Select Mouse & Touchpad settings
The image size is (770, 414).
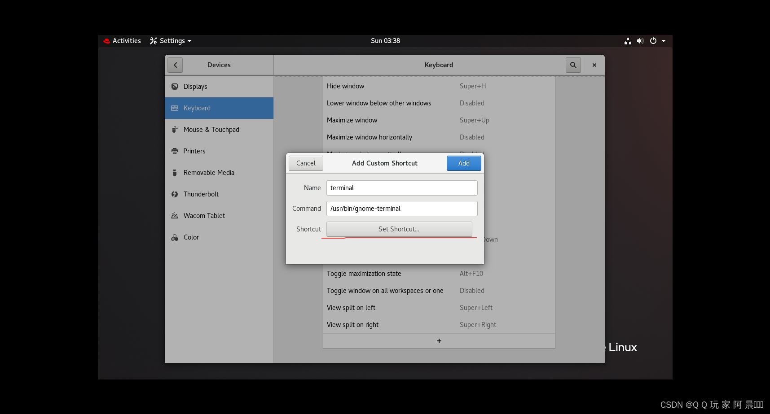tap(211, 130)
